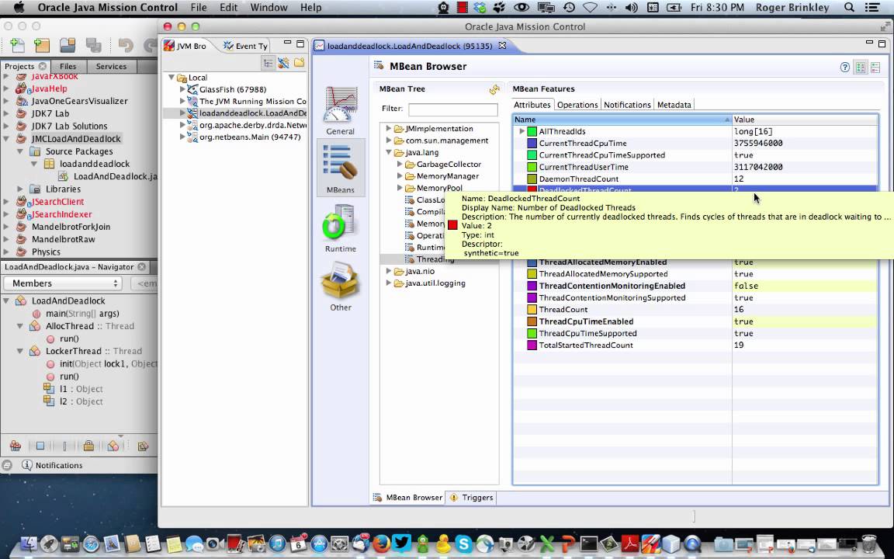Click the Notifications info icon in NetBeans
The width and height of the screenshot is (894, 559).
tap(27, 465)
